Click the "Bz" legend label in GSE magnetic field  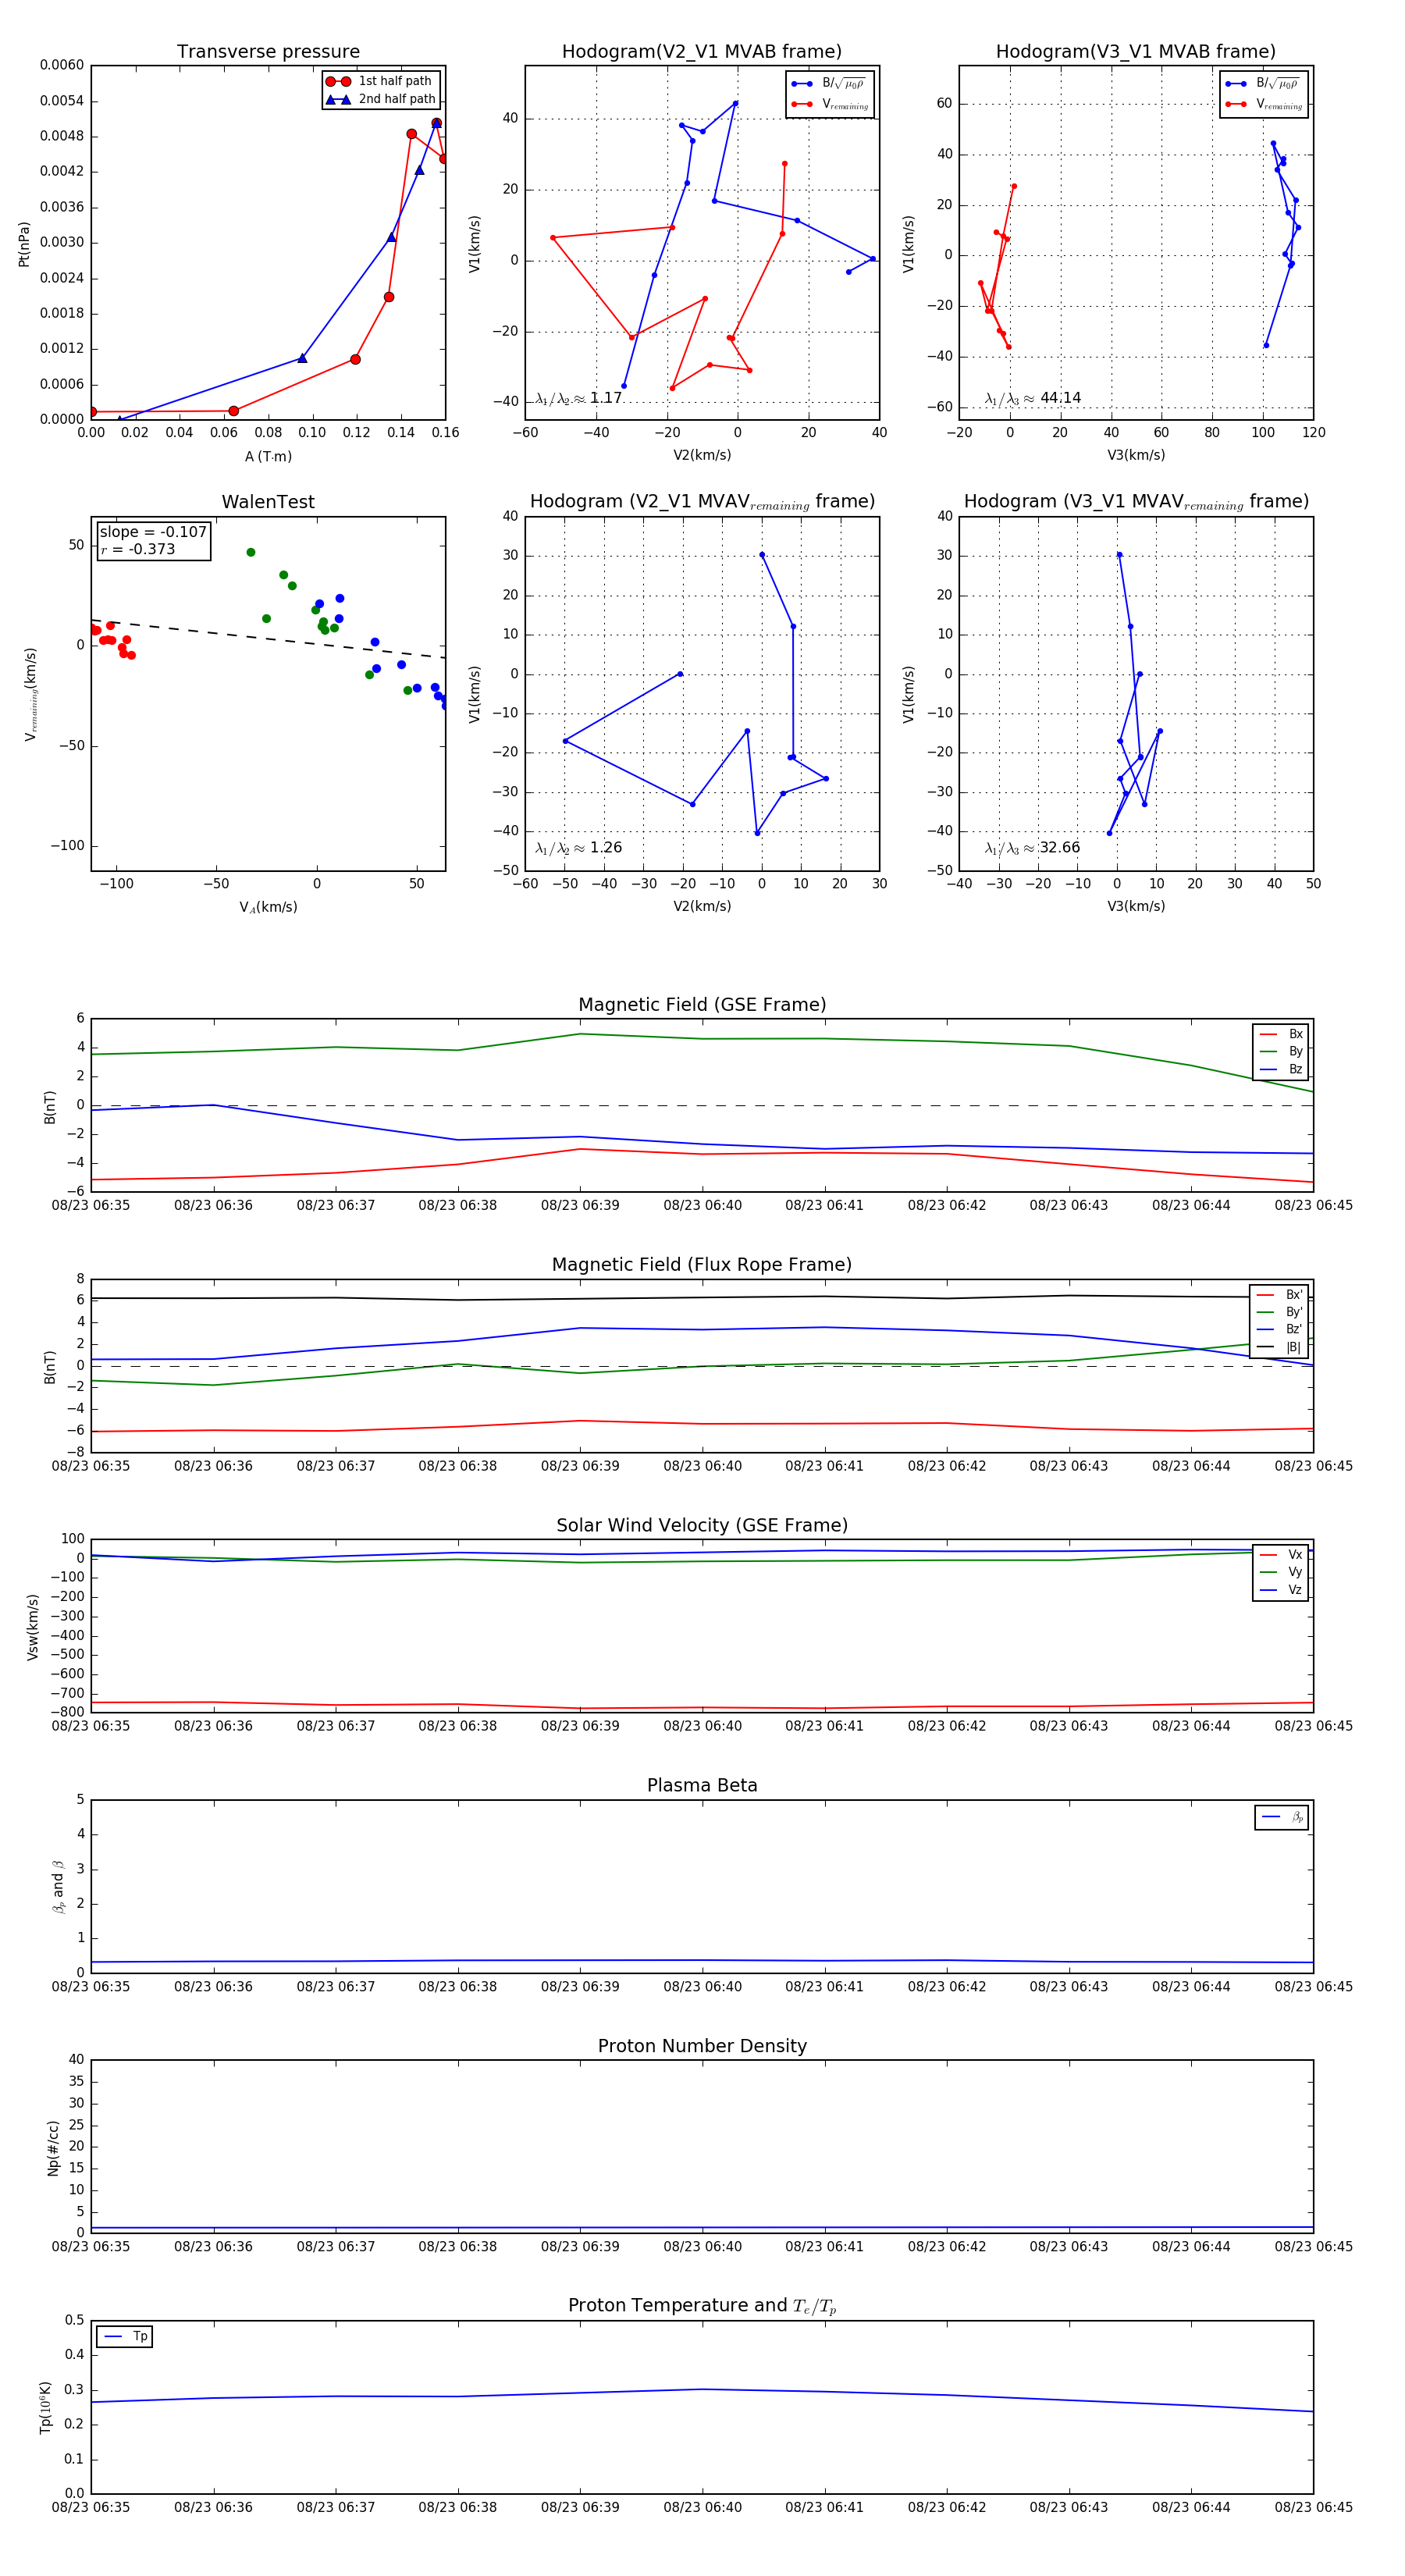pyautogui.click(x=1296, y=1069)
